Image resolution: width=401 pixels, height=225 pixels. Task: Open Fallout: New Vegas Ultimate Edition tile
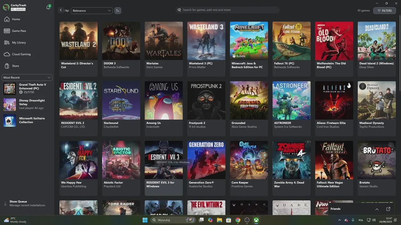pyautogui.click(x=334, y=168)
